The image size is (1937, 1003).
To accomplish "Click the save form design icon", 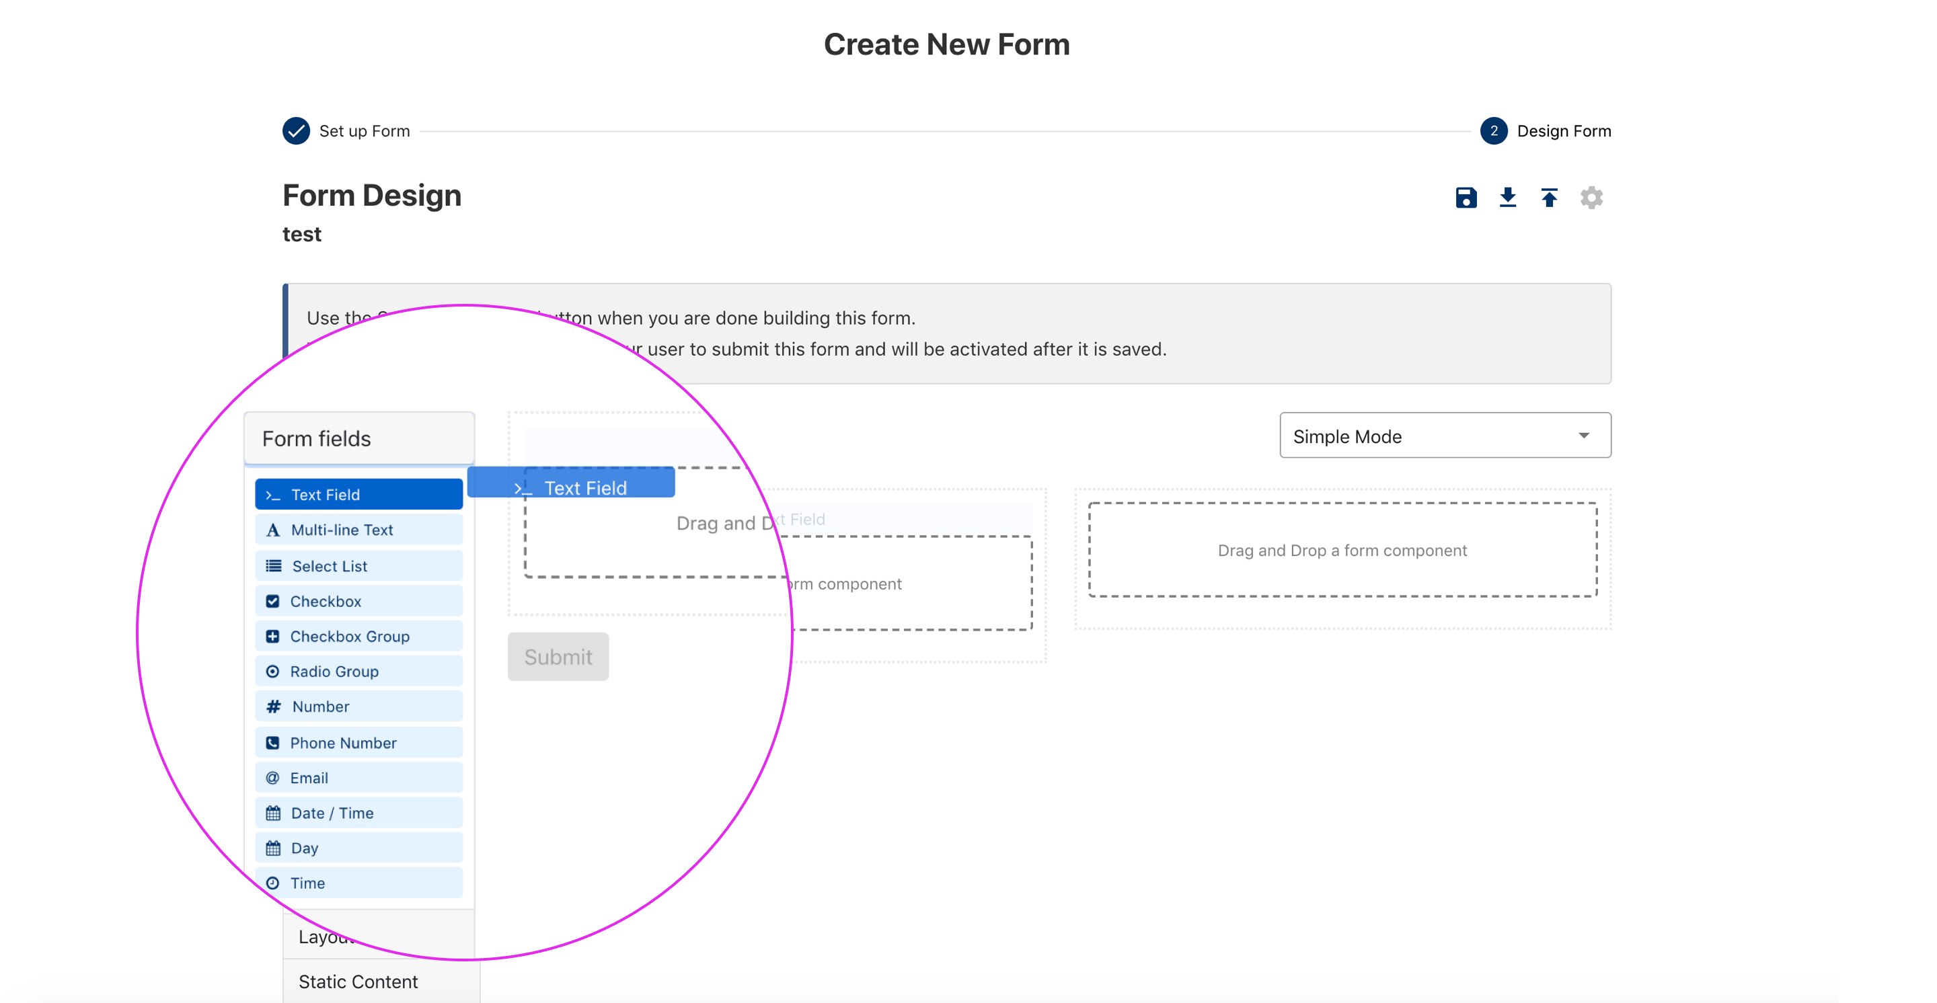I will [1466, 198].
